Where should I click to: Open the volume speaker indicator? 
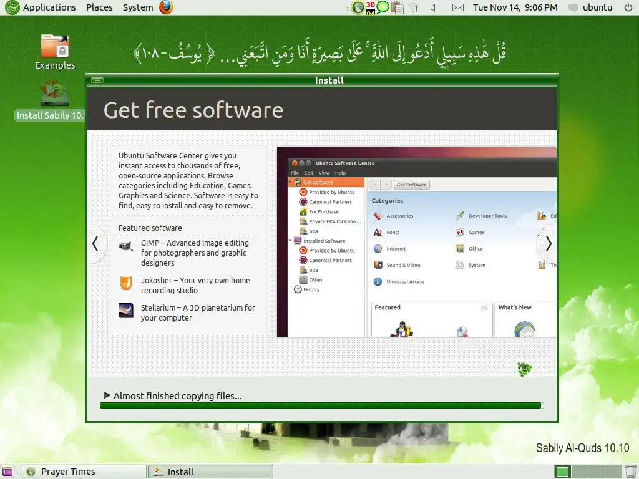pyautogui.click(x=433, y=7)
